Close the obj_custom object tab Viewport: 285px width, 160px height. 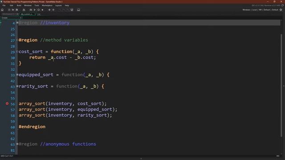[x=35, y=14]
